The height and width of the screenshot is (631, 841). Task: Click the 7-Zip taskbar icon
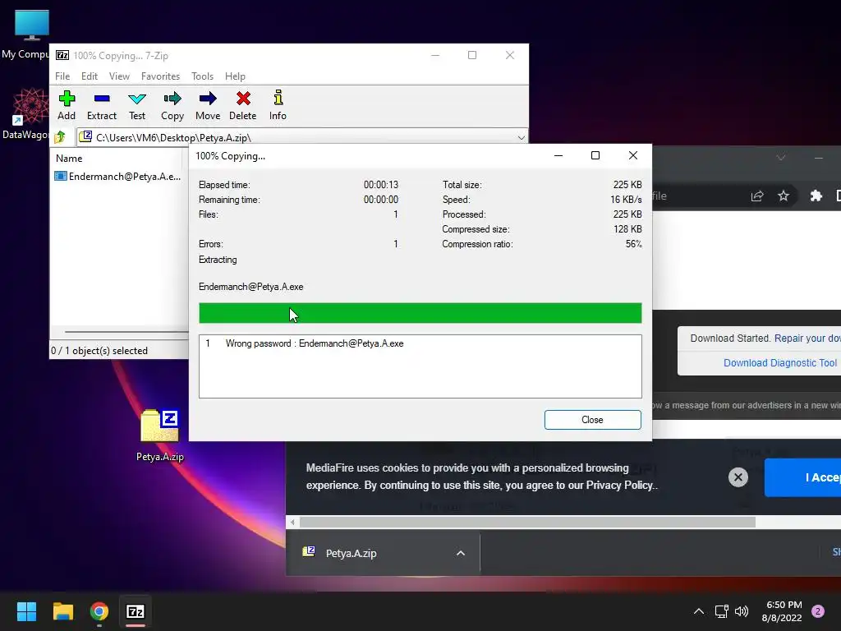tap(136, 611)
